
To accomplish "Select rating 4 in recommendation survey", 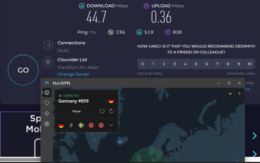I will point(186,64).
